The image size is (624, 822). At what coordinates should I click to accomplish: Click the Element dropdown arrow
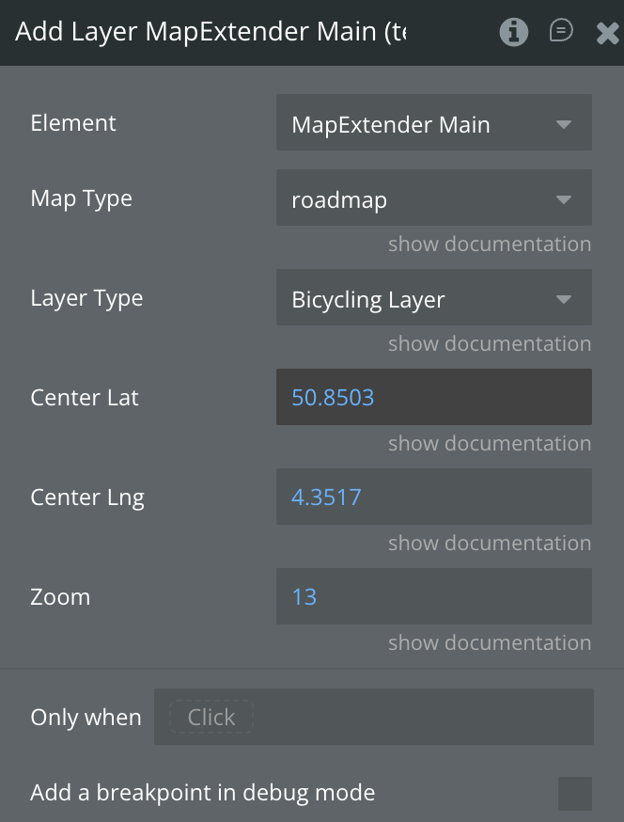point(564,123)
